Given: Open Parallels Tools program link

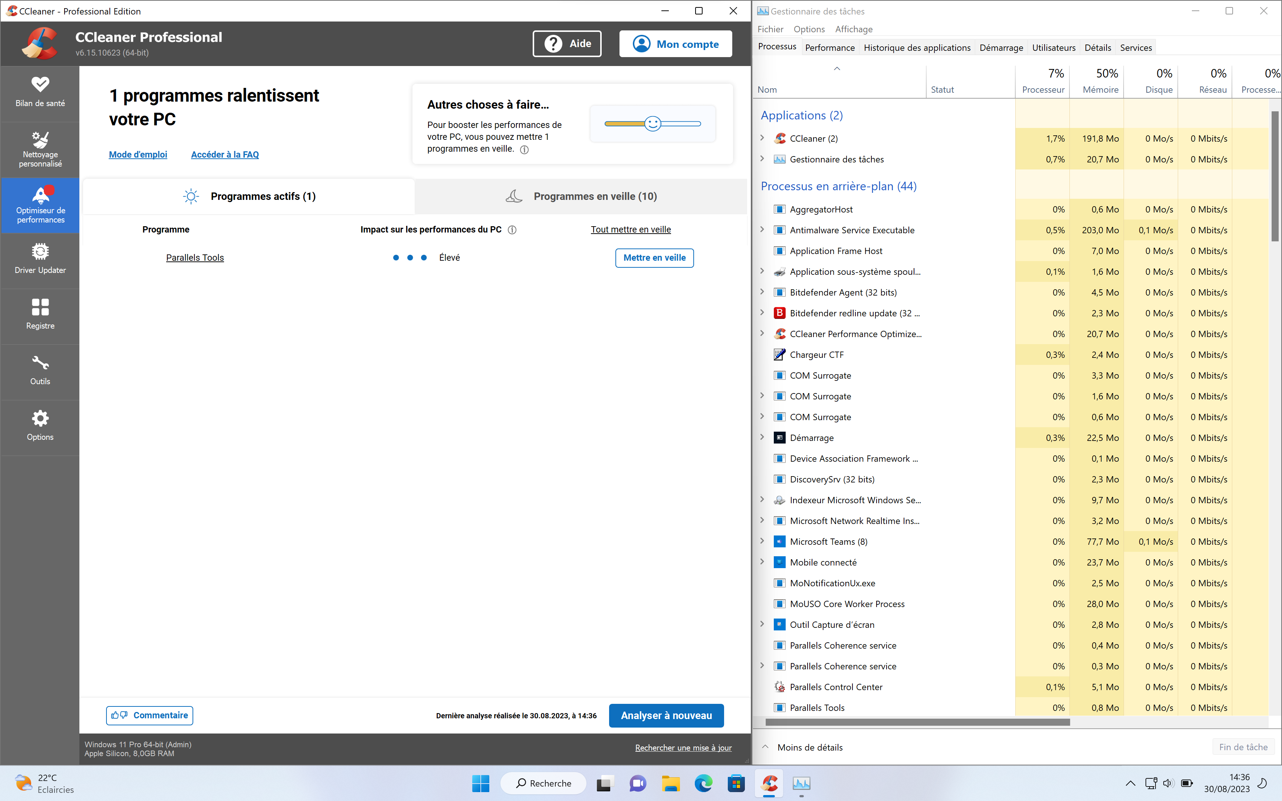Looking at the screenshot, I should point(195,257).
